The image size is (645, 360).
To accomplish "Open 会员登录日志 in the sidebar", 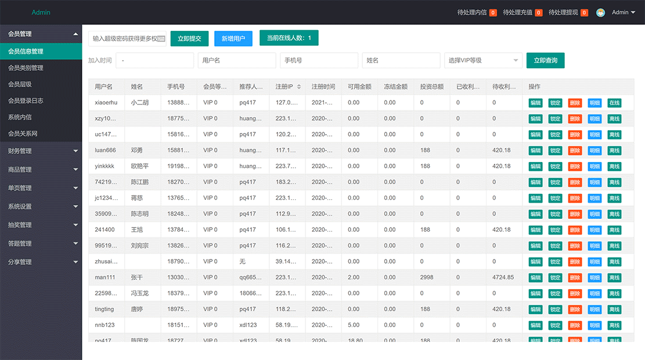I will 26,100.
